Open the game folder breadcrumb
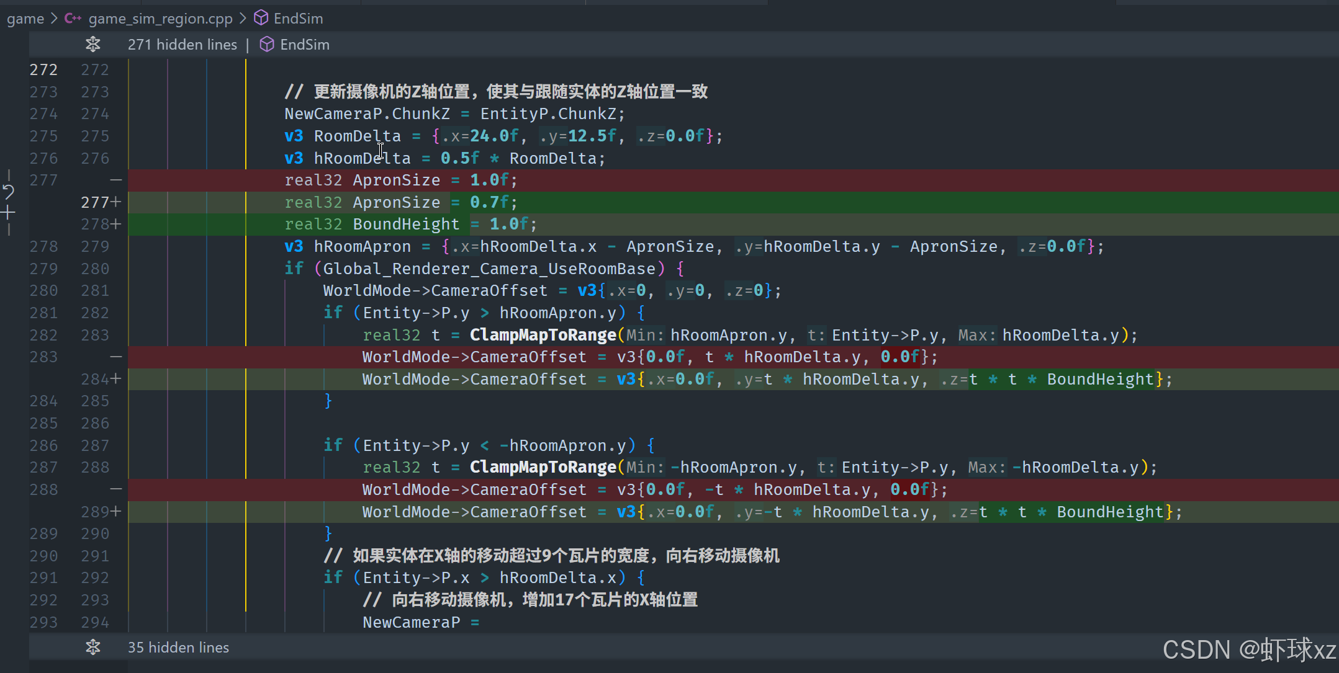 (x=25, y=19)
